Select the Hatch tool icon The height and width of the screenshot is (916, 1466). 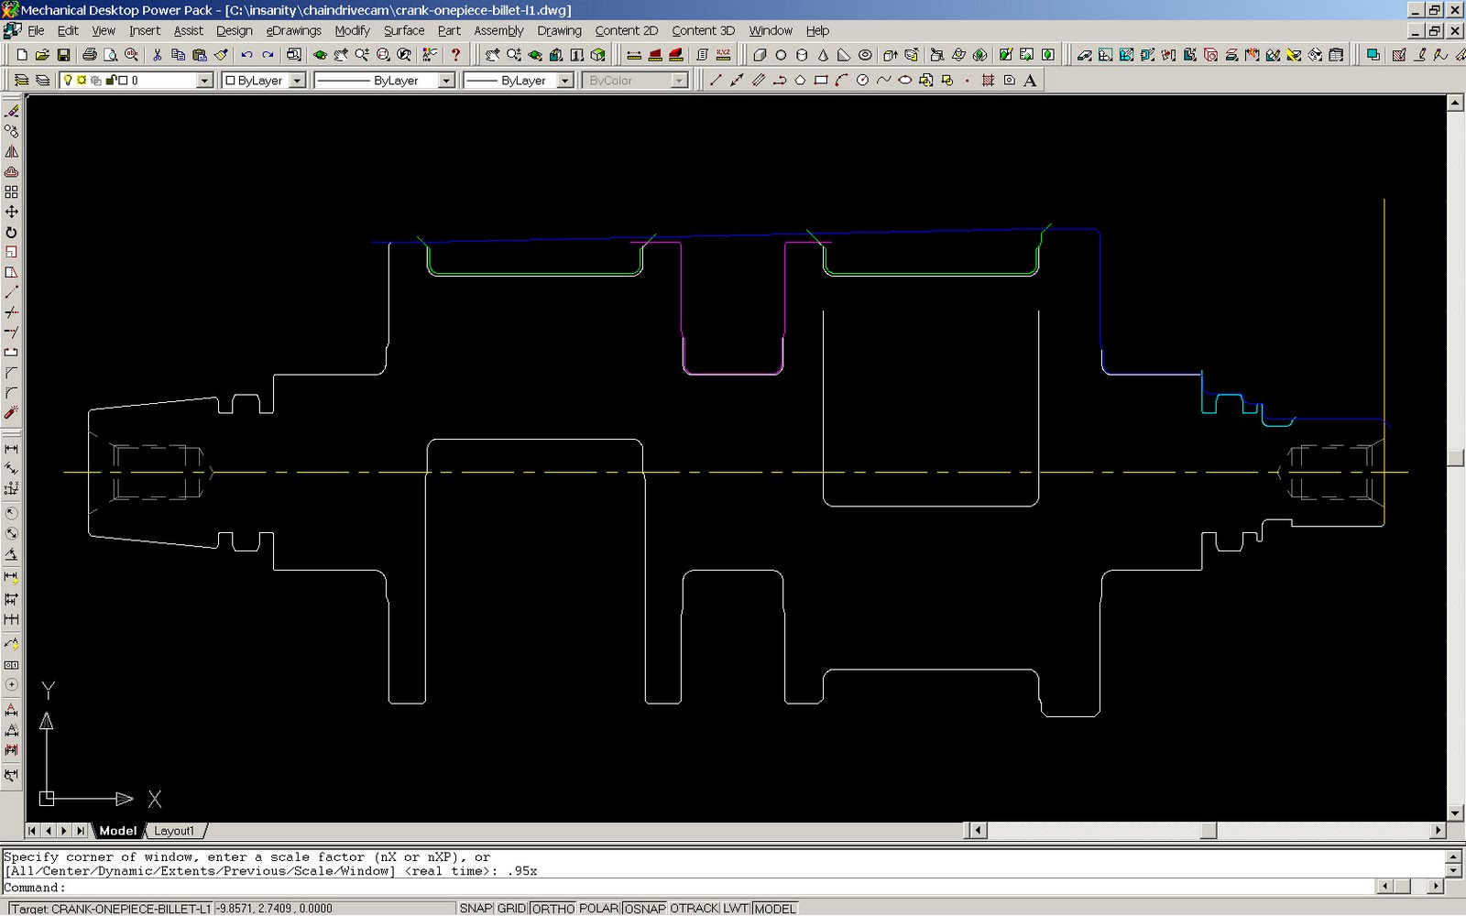tap(988, 81)
